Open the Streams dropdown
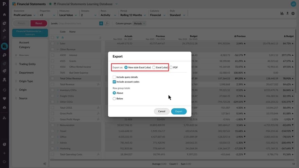Viewport: 299px width, 168px height. (x=88, y=15)
